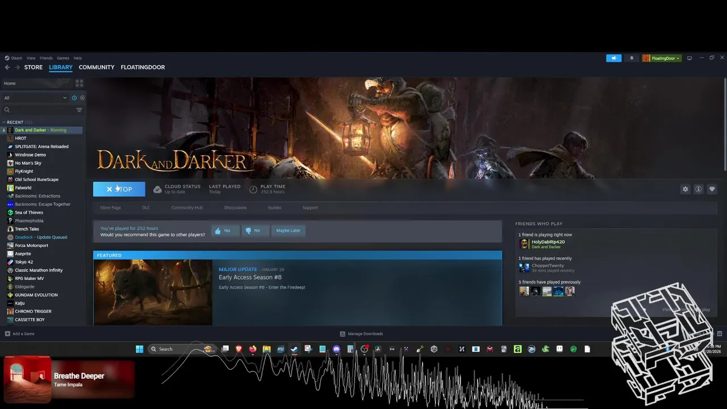
Task: Select CHRONO TRIGGER in library
Action: (33, 311)
